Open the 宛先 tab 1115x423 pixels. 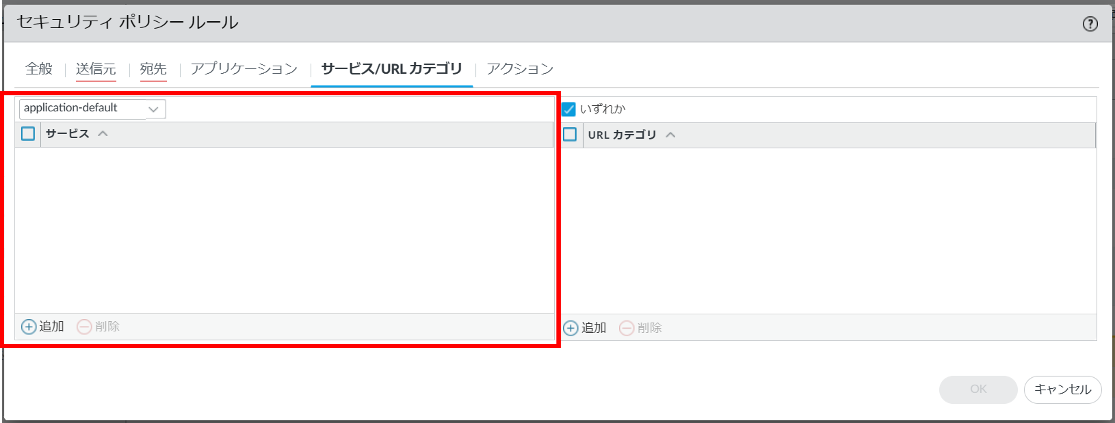click(x=153, y=69)
